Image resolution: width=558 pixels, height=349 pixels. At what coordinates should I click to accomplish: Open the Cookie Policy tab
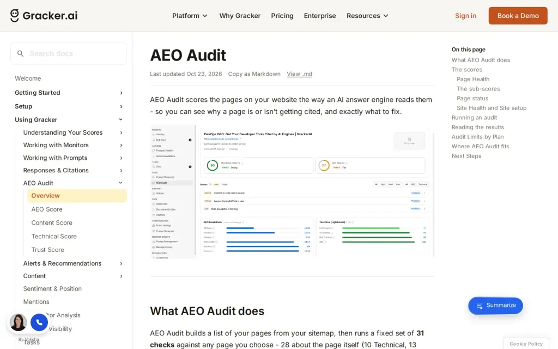(x=526, y=344)
